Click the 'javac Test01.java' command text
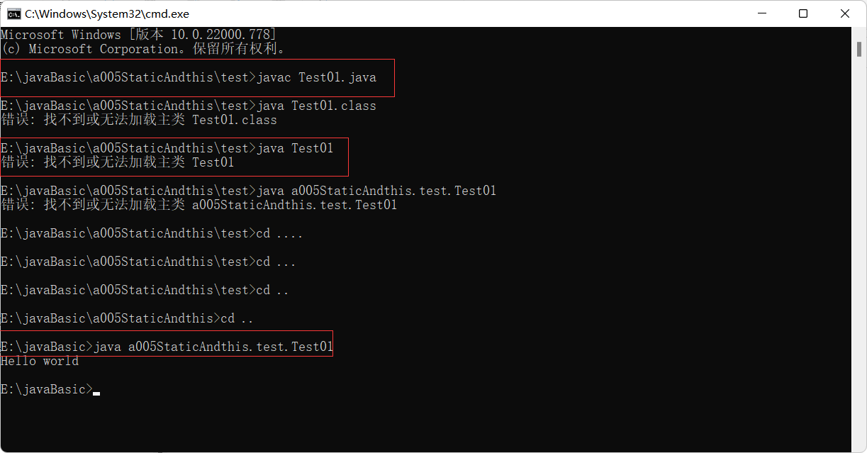 coord(316,77)
